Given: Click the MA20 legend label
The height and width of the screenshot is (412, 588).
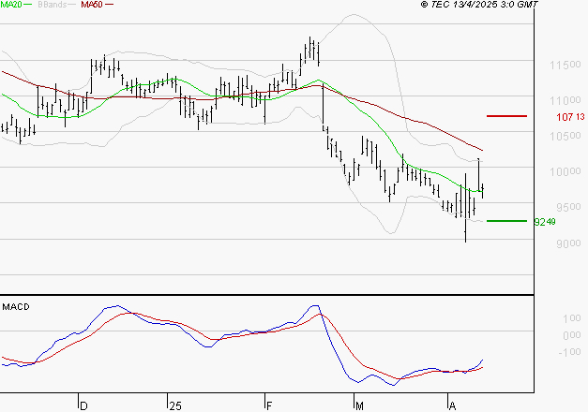Looking at the screenshot, I should (x=10, y=5).
